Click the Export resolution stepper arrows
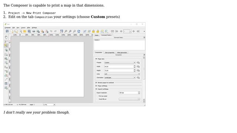 (x=139, y=93)
